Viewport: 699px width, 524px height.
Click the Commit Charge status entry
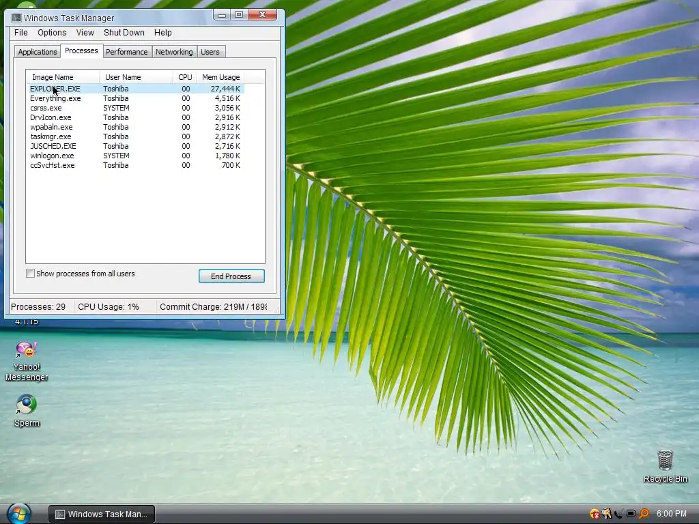pyautogui.click(x=214, y=307)
